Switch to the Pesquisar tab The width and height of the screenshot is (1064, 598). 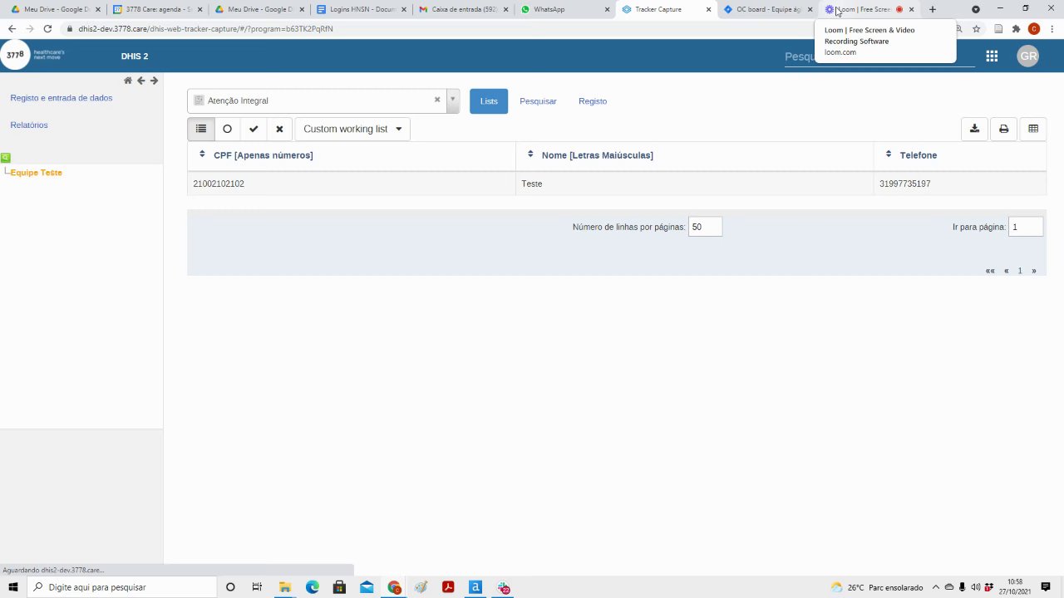(538, 101)
